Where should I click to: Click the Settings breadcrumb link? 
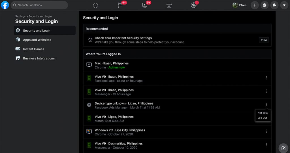(20, 16)
